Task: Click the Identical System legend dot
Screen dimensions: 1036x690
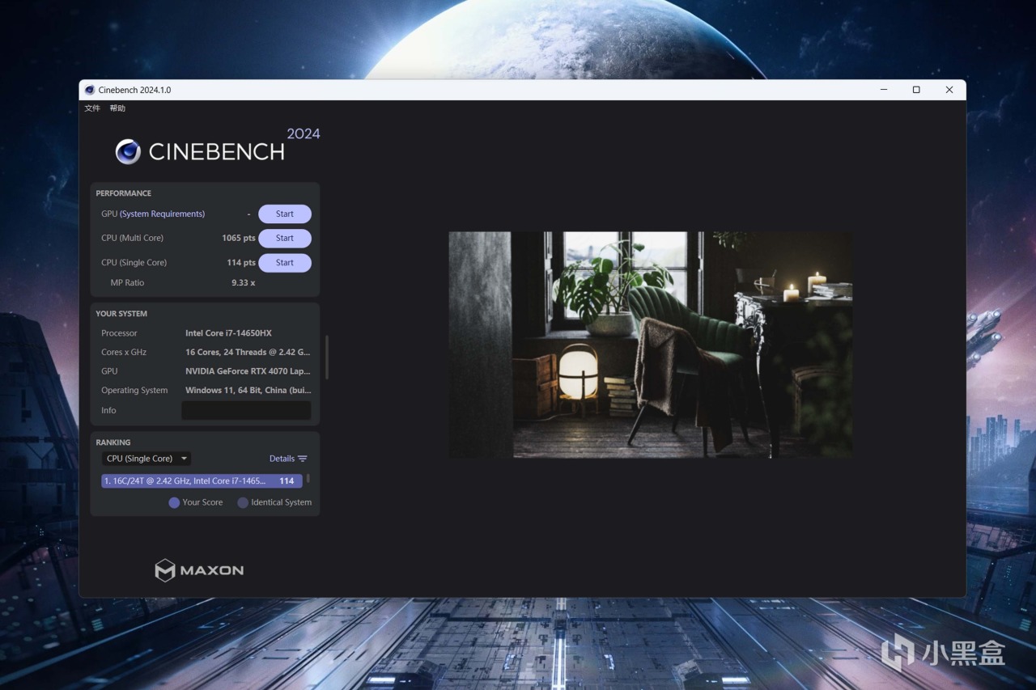Action: (243, 502)
